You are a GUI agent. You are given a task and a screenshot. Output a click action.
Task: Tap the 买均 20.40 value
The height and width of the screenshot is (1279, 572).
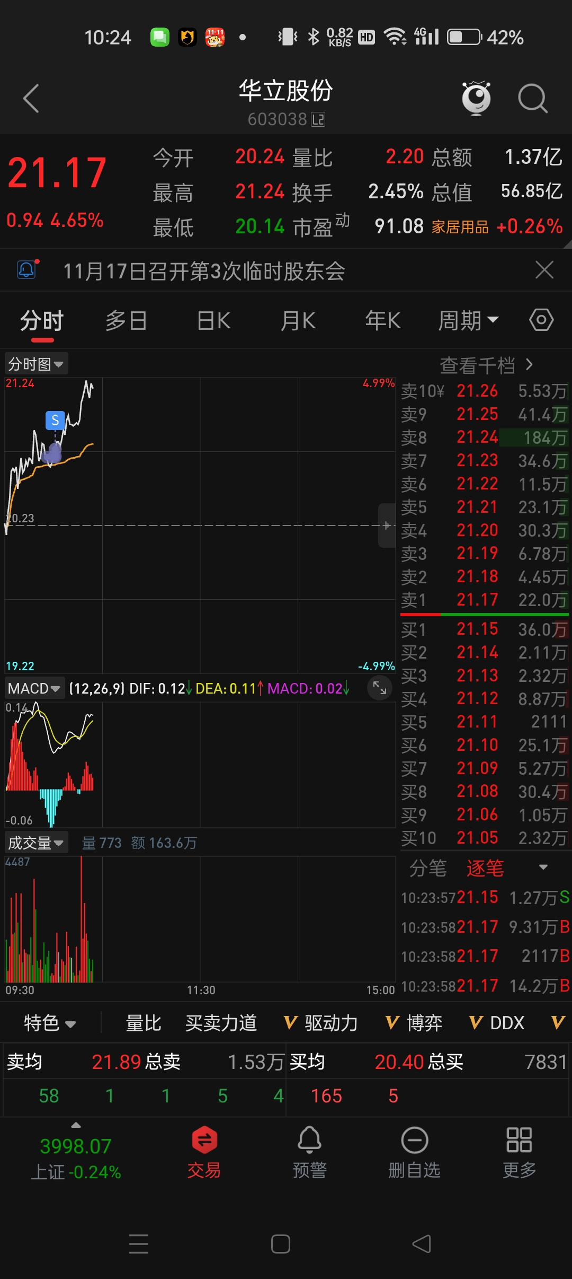click(399, 1062)
